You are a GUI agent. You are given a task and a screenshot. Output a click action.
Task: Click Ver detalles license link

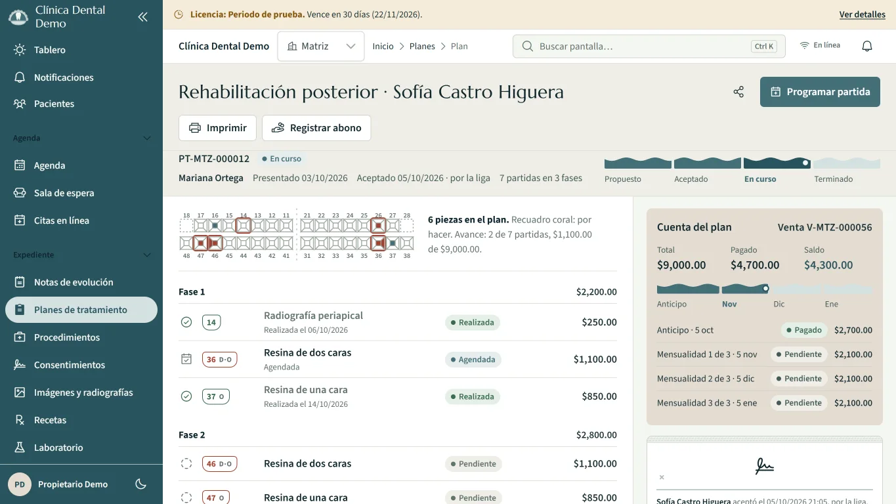[862, 14]
